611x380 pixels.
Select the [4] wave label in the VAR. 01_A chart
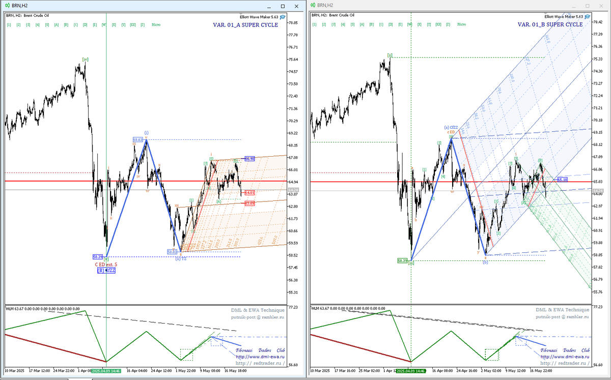[x=38, y=24]
